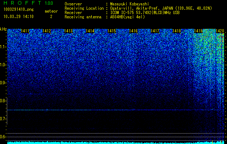Click the meteor label

[51, 11]
